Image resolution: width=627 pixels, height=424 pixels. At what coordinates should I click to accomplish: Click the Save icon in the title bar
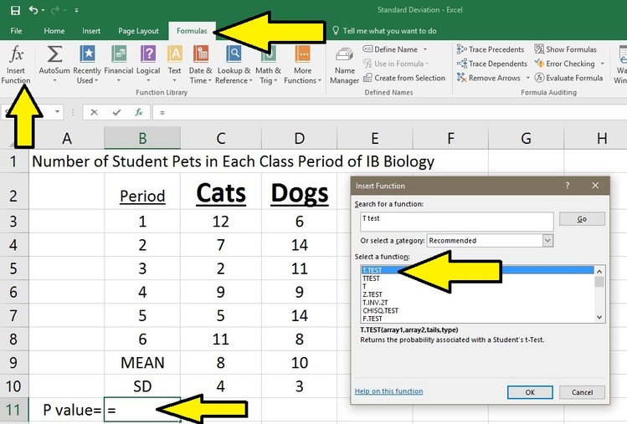[x=15, y=10]
